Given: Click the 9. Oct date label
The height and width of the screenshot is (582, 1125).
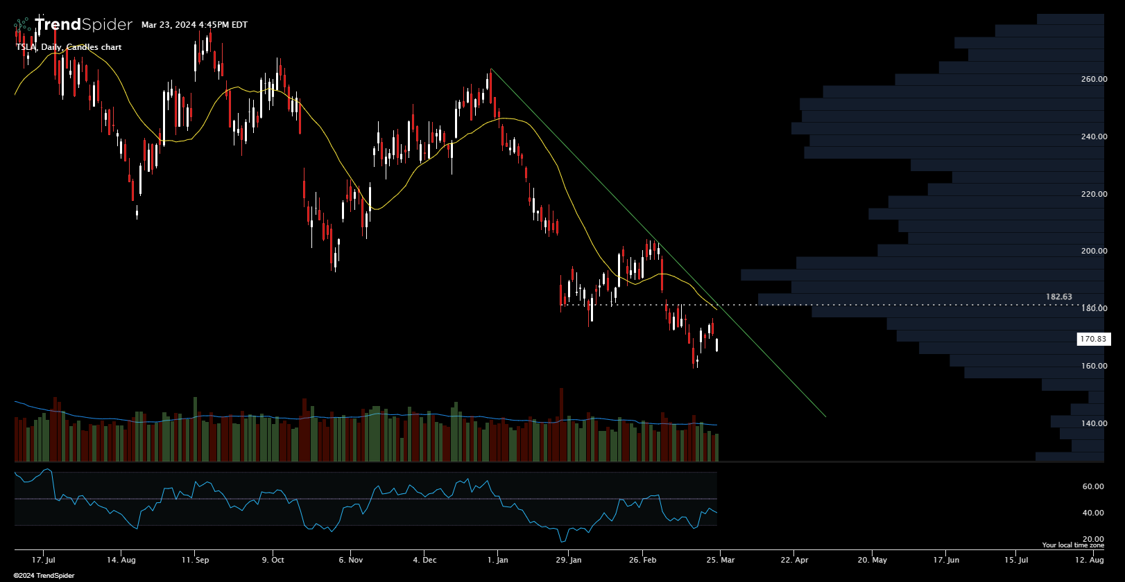Looking at the screenshot, I should 273,560.
